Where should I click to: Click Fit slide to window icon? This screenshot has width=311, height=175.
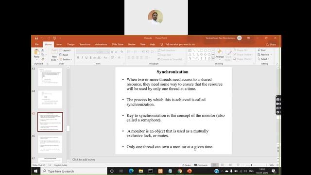[277, 165]
